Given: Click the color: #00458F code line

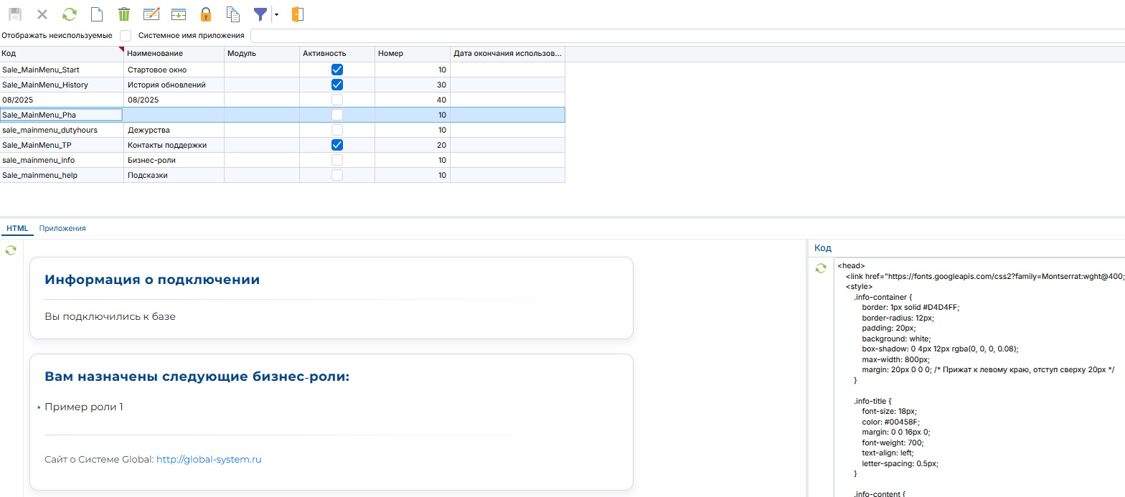Looking at the screenshot, I should click(x=891, y=422).
